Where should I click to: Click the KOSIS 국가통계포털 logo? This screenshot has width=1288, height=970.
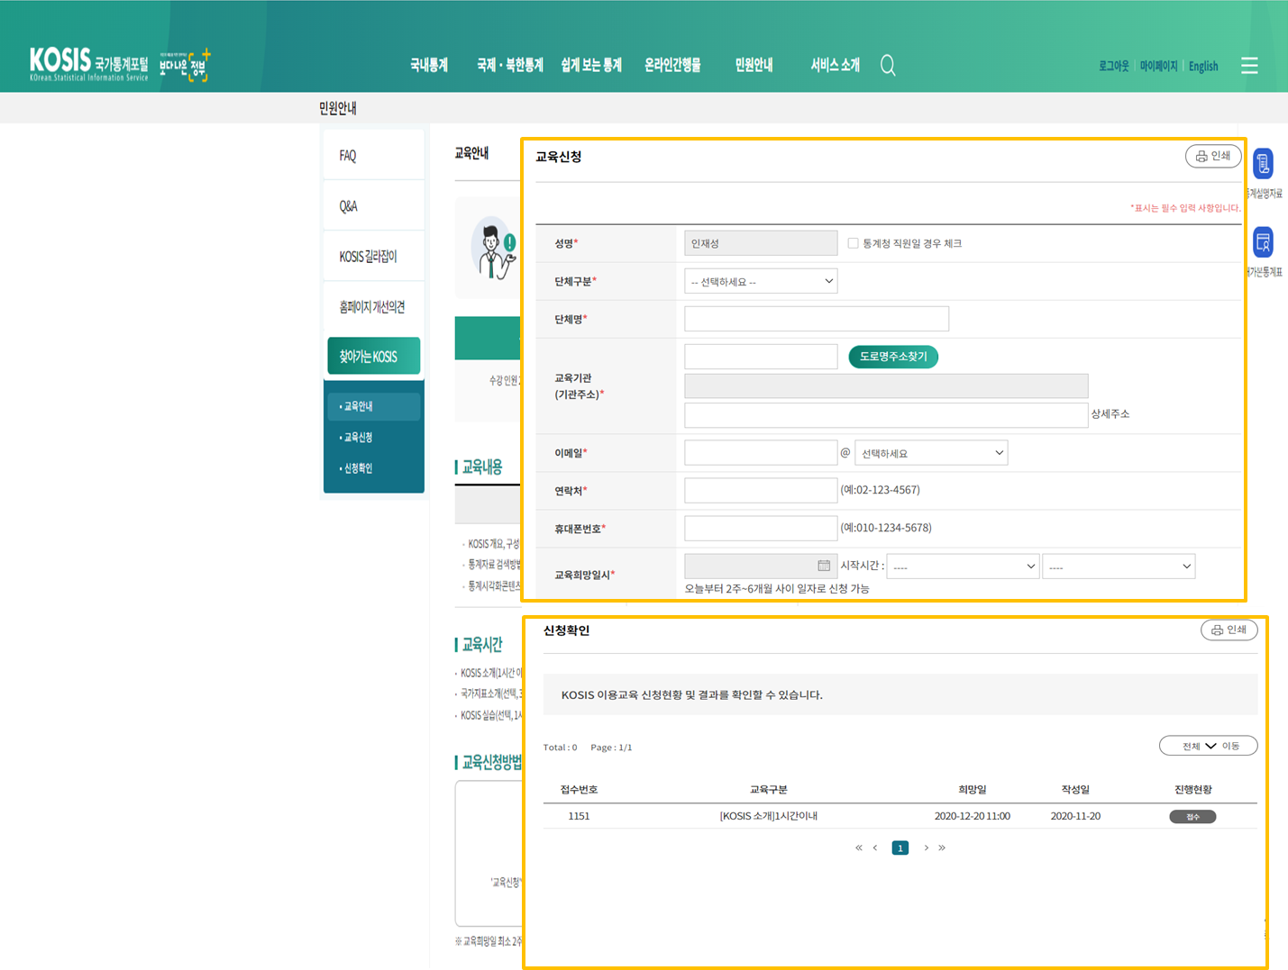89,65
